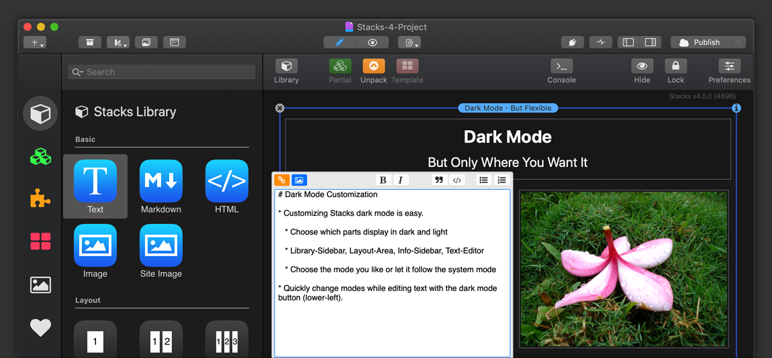772x358 pixels.
Task: Open the plus add dropdown
Action: tap(35, 42)
